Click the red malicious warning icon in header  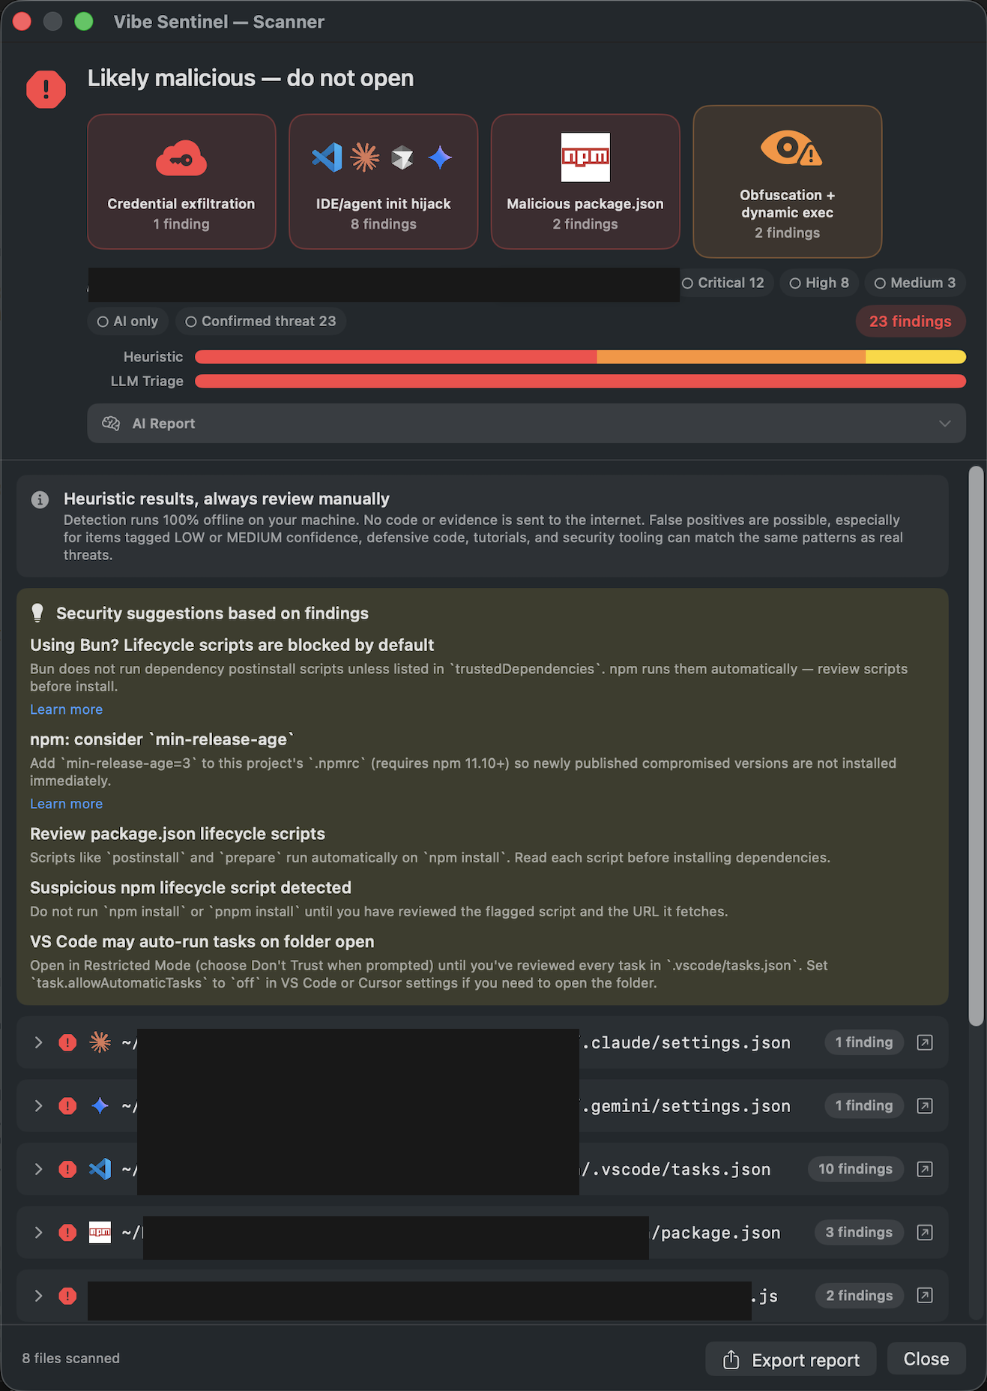(46, 89)
